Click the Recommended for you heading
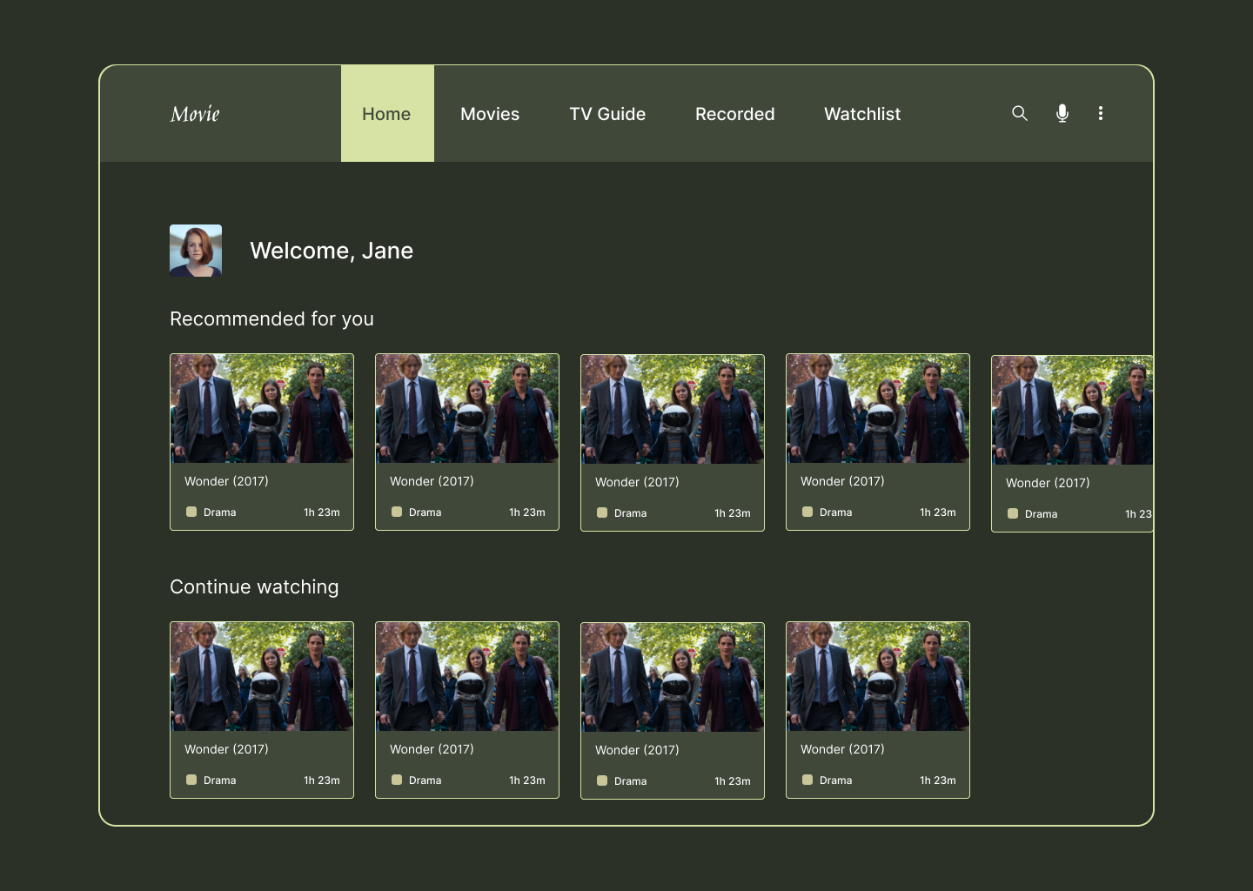This screenshot has width=1253, height=891. click(271, 319)
